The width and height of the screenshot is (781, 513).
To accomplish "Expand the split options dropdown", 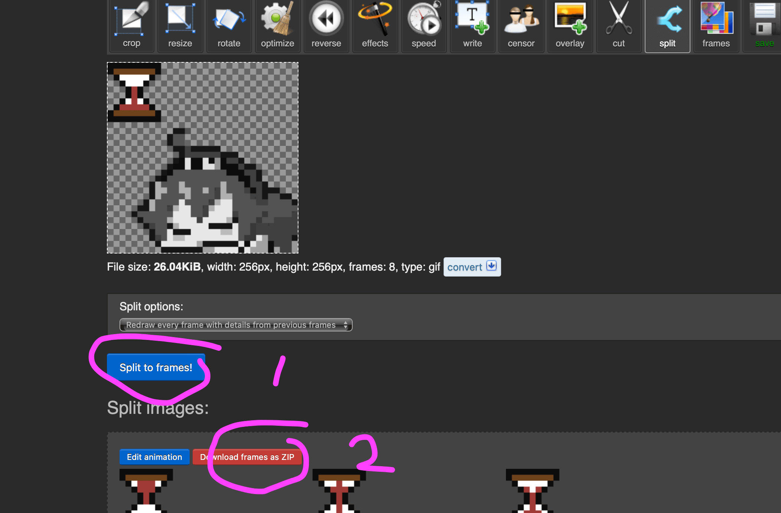I will click(236, 325).
